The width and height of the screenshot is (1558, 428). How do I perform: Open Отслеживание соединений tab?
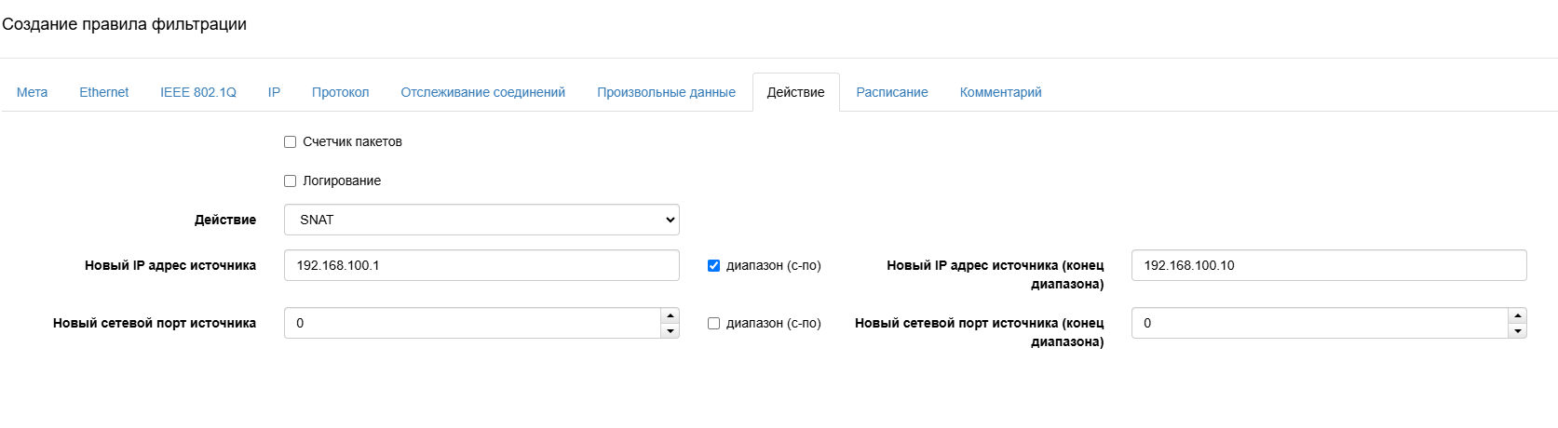tap(482, 92)
